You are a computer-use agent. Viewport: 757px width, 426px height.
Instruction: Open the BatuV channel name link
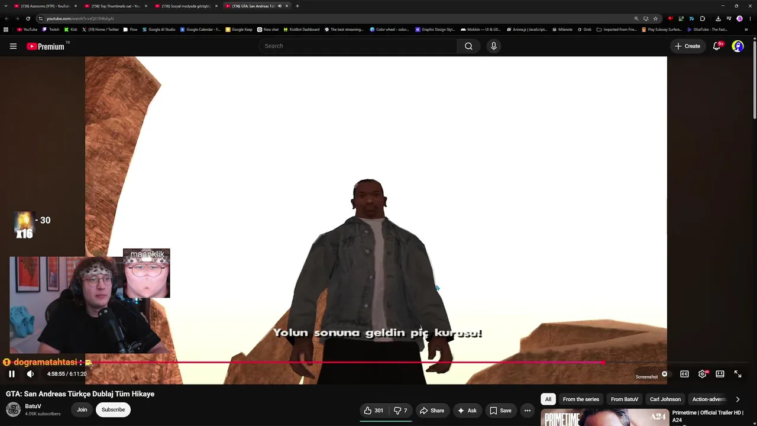[33, 406]
